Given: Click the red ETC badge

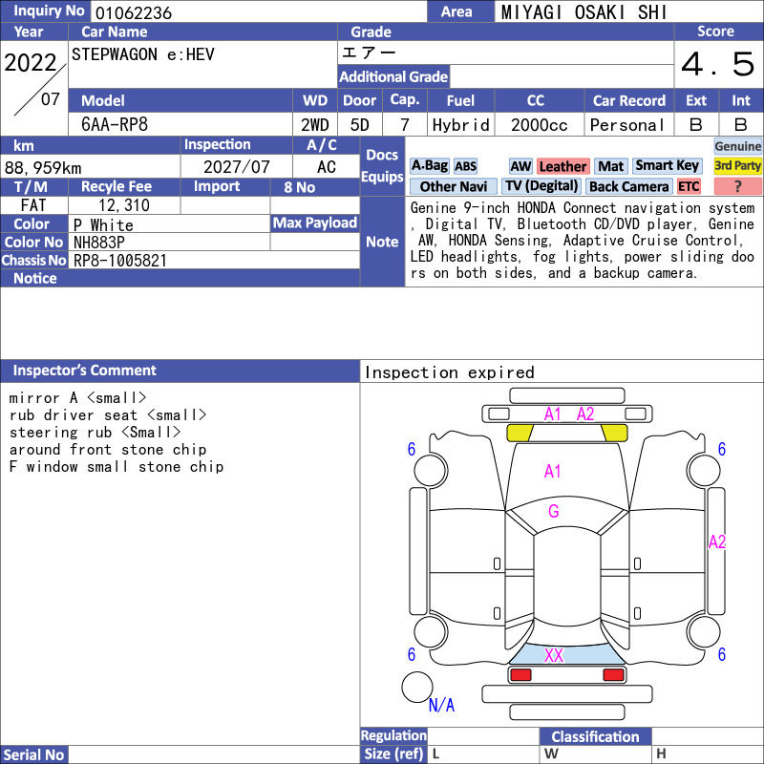Looking at the screenshot, I should coord(689,186).
